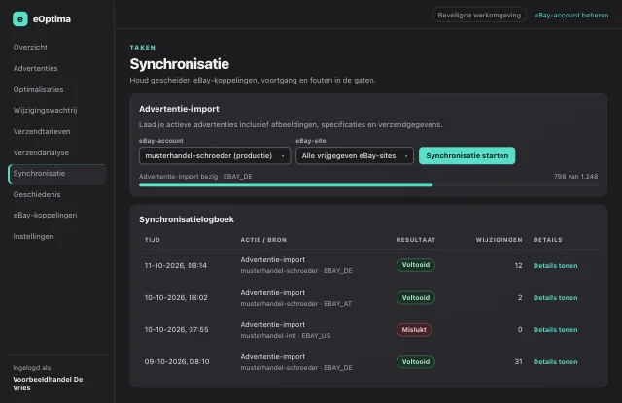Click the 10-10-2026, 07:55 timestamp
622x403 pixels.
pos(177,330)
